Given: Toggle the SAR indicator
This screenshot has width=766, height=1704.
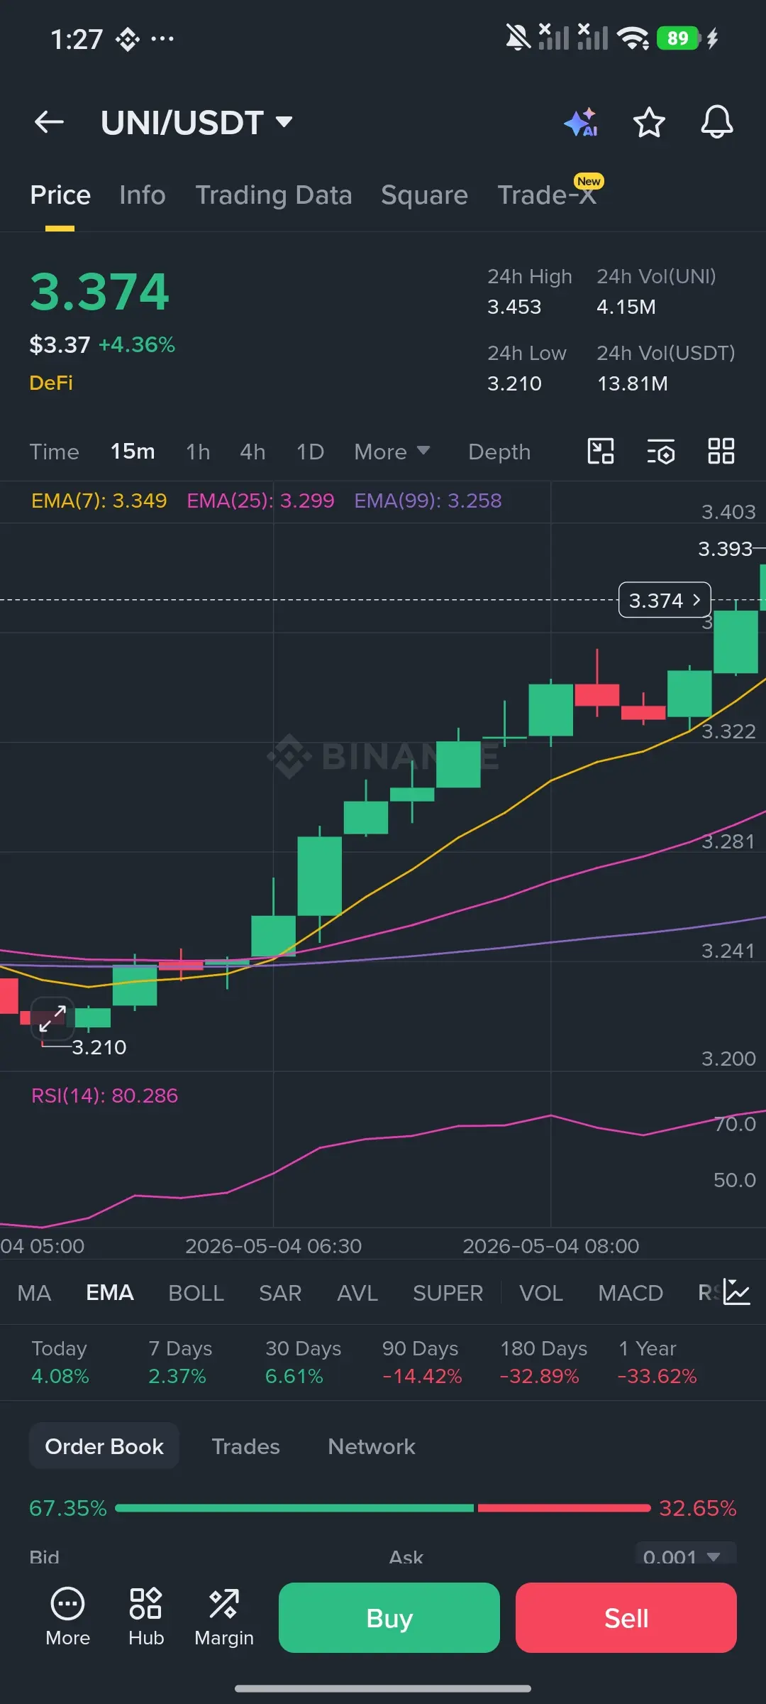Looking at the screenshot, I should coord(280,1293).
